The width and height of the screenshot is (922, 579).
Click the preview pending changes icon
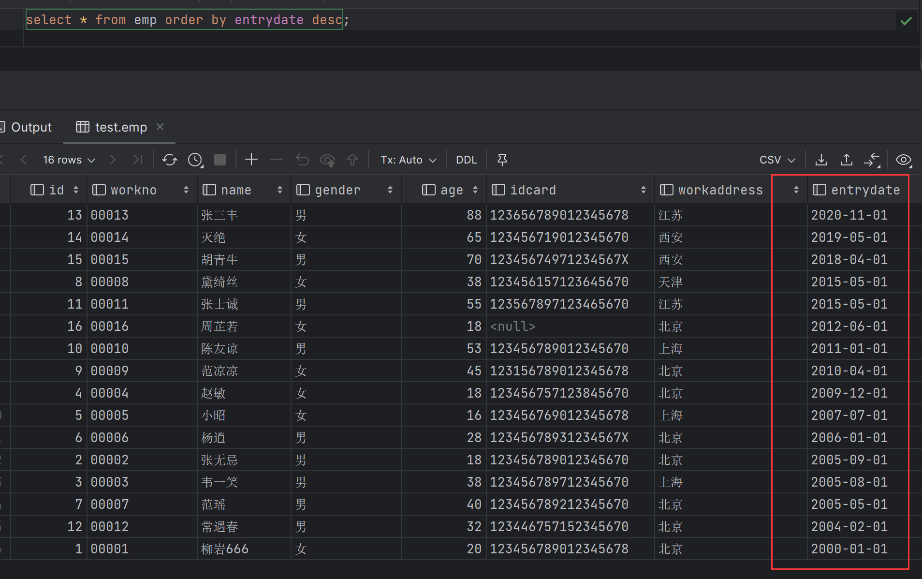tap(327, 160)
